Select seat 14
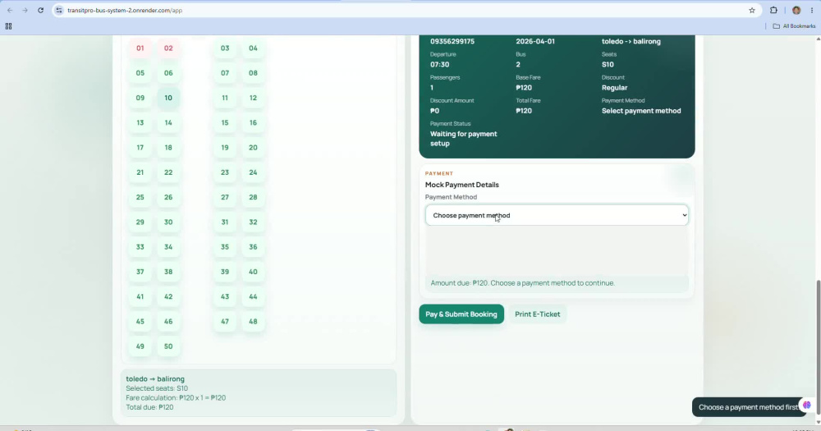 tap(168, 122)
